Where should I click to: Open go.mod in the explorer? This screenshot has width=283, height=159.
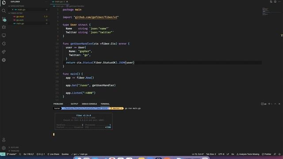[x=20, y=17]
